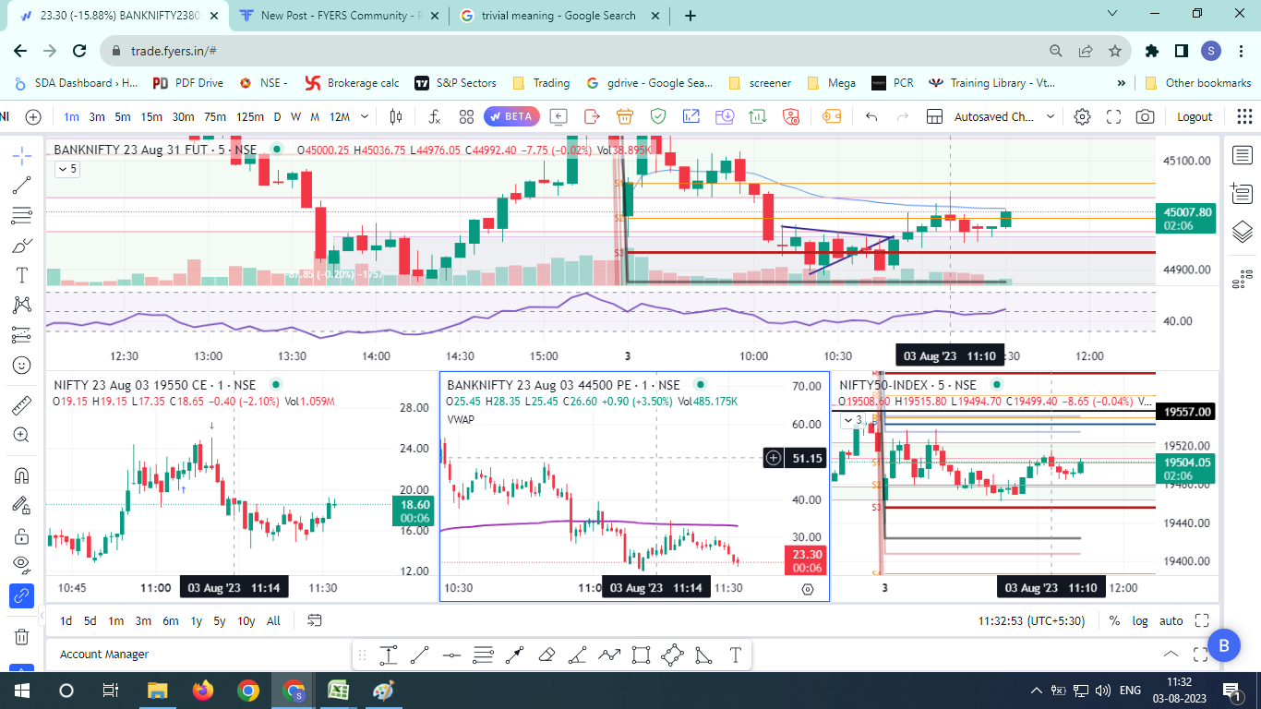The height and width of the screenshot is (709, 1261).
Task: Expand the Account Manager panel
Action: click(x=1171, y=655)
